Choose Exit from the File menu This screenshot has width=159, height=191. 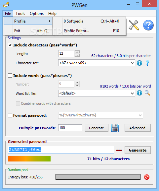click(28, 31)
